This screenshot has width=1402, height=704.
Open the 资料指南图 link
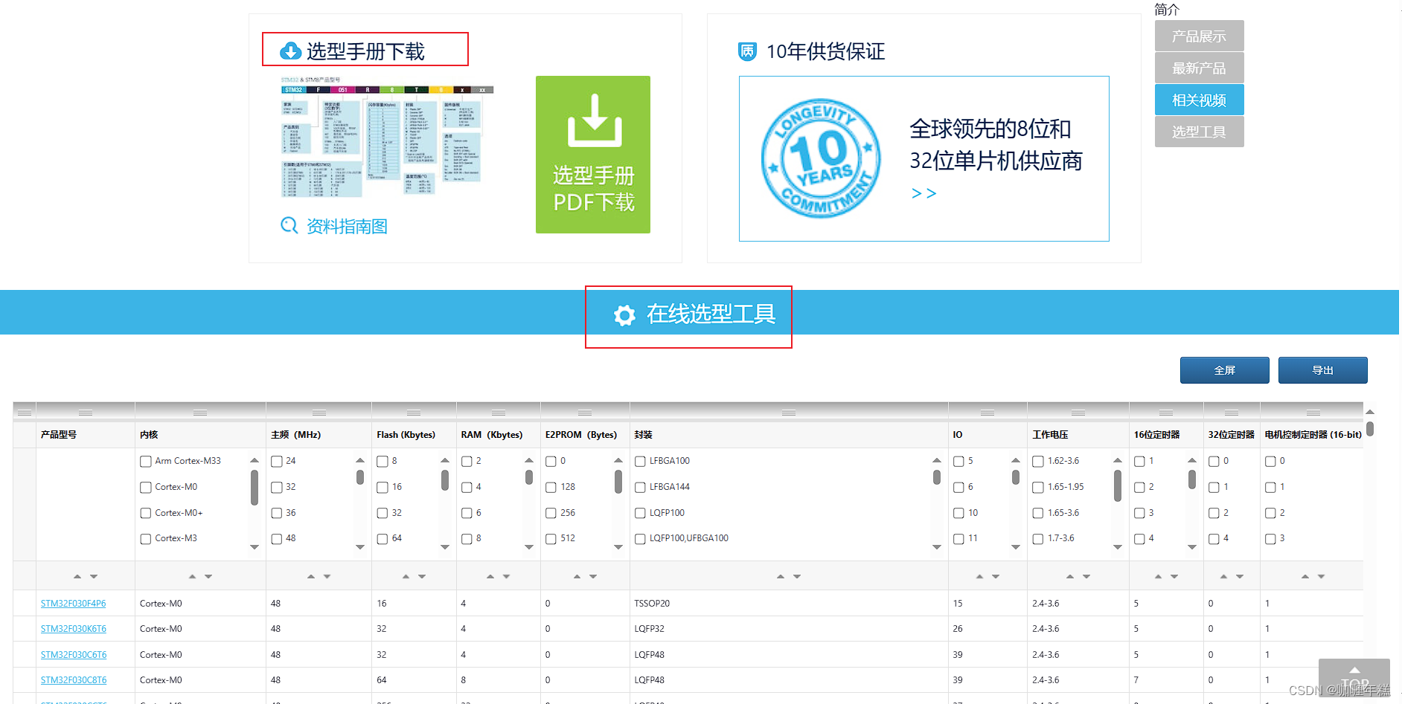347,226
